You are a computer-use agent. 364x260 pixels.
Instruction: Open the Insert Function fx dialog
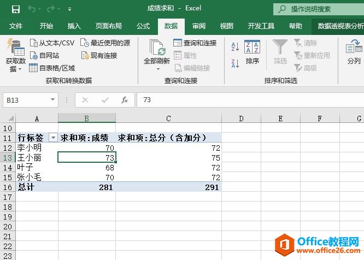125,100
